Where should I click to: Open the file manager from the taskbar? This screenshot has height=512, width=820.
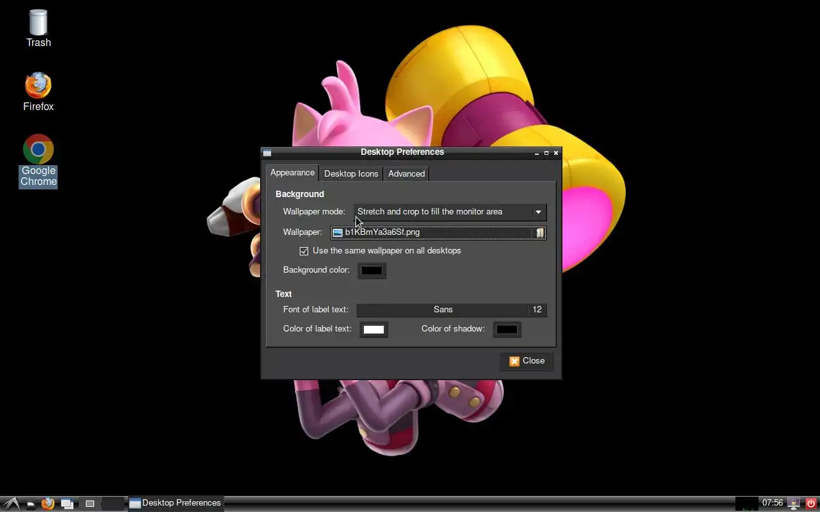pyautogui.click(x=30, y=504)
